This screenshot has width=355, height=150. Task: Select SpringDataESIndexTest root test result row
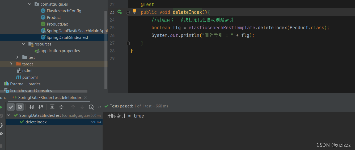pos(54,115)
